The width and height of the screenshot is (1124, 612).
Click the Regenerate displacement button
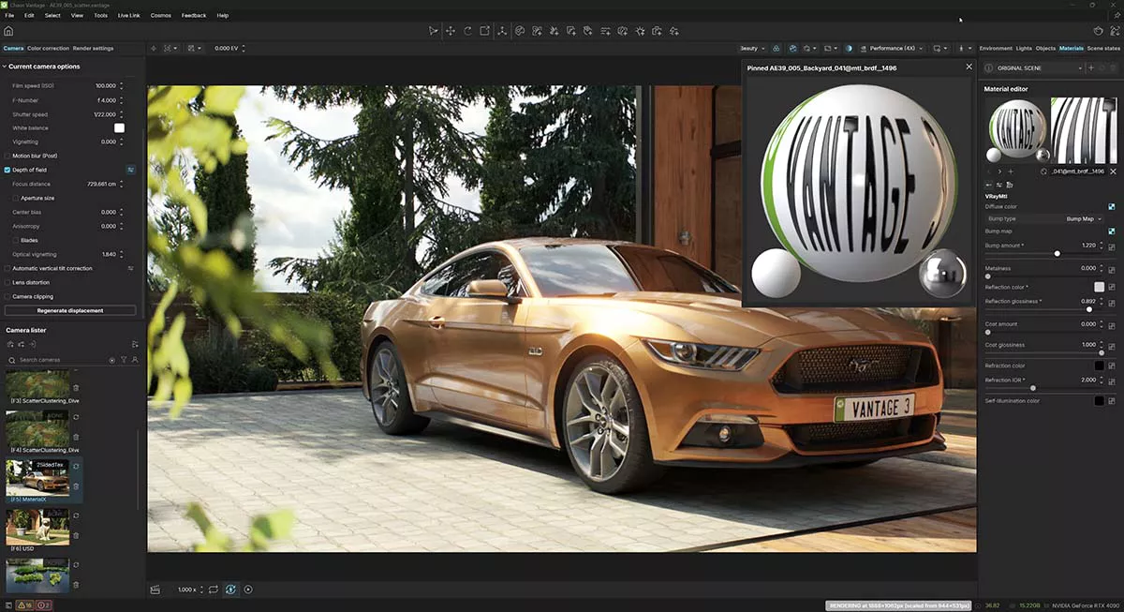(70, 310)
